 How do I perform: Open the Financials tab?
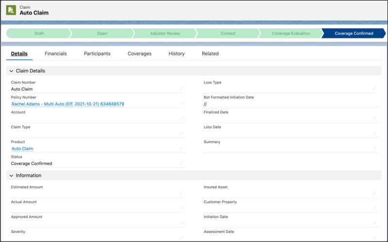pos(56,54)
